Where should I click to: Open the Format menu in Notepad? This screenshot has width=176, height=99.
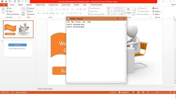point(78,22)
